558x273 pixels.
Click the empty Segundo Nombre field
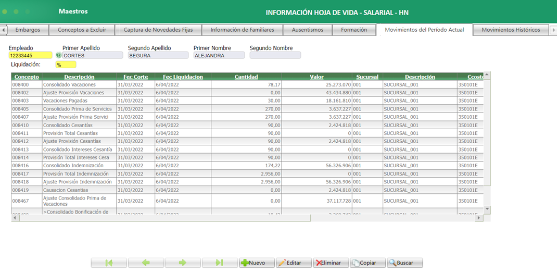tap(275, 55)
